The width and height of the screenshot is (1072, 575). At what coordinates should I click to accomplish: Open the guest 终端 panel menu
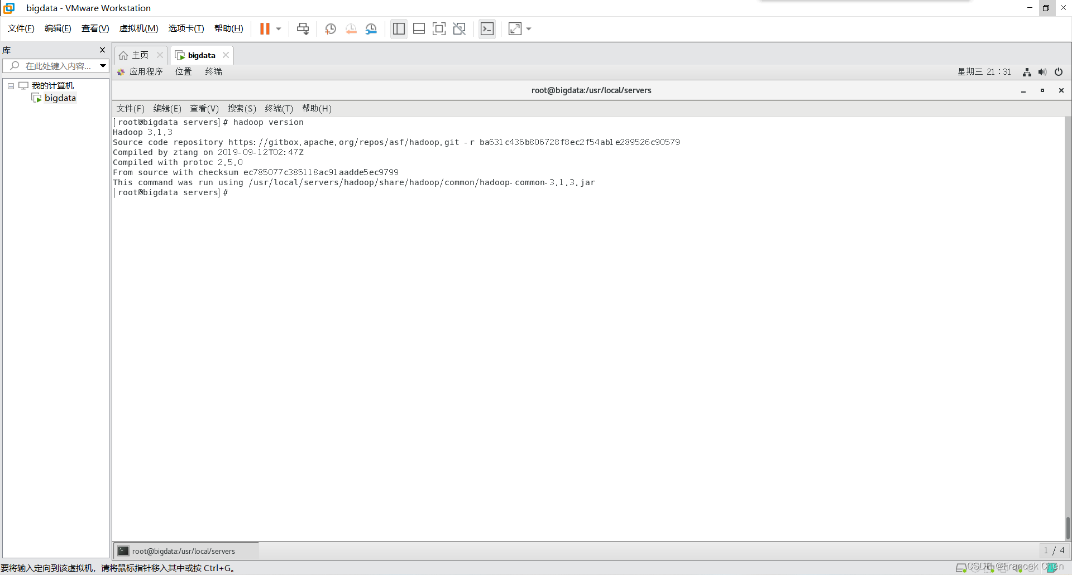213,71
